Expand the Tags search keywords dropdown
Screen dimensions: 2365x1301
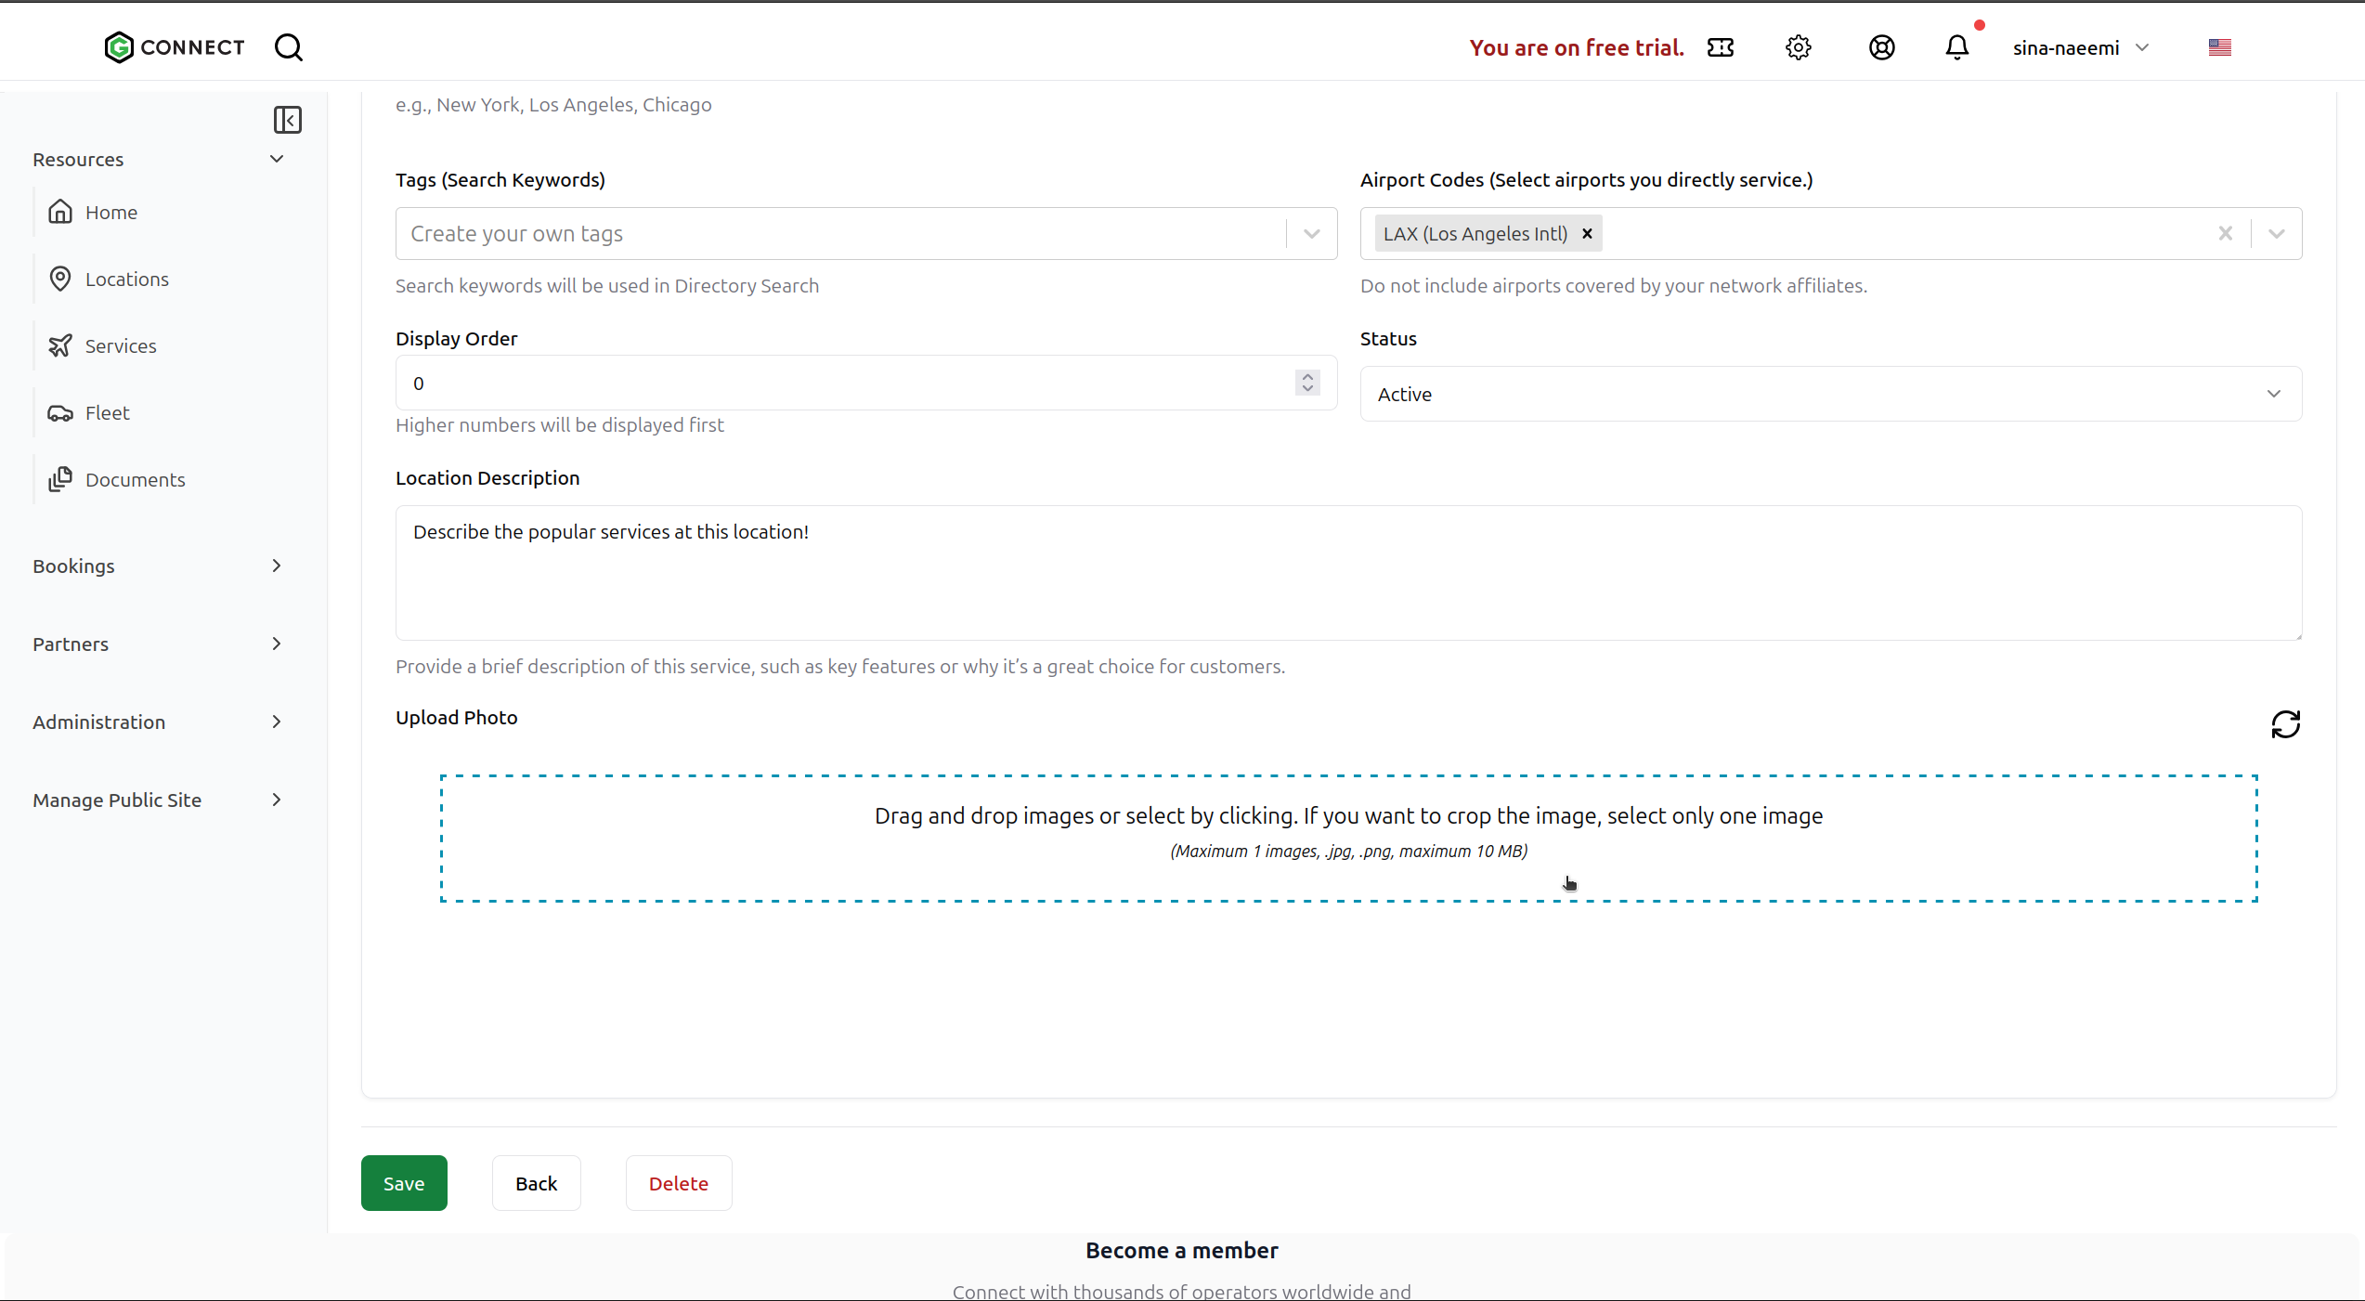1311,234
